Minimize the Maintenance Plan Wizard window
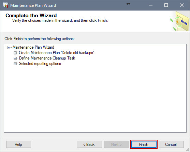Screen dimensions: 190x152 [151, 5]
